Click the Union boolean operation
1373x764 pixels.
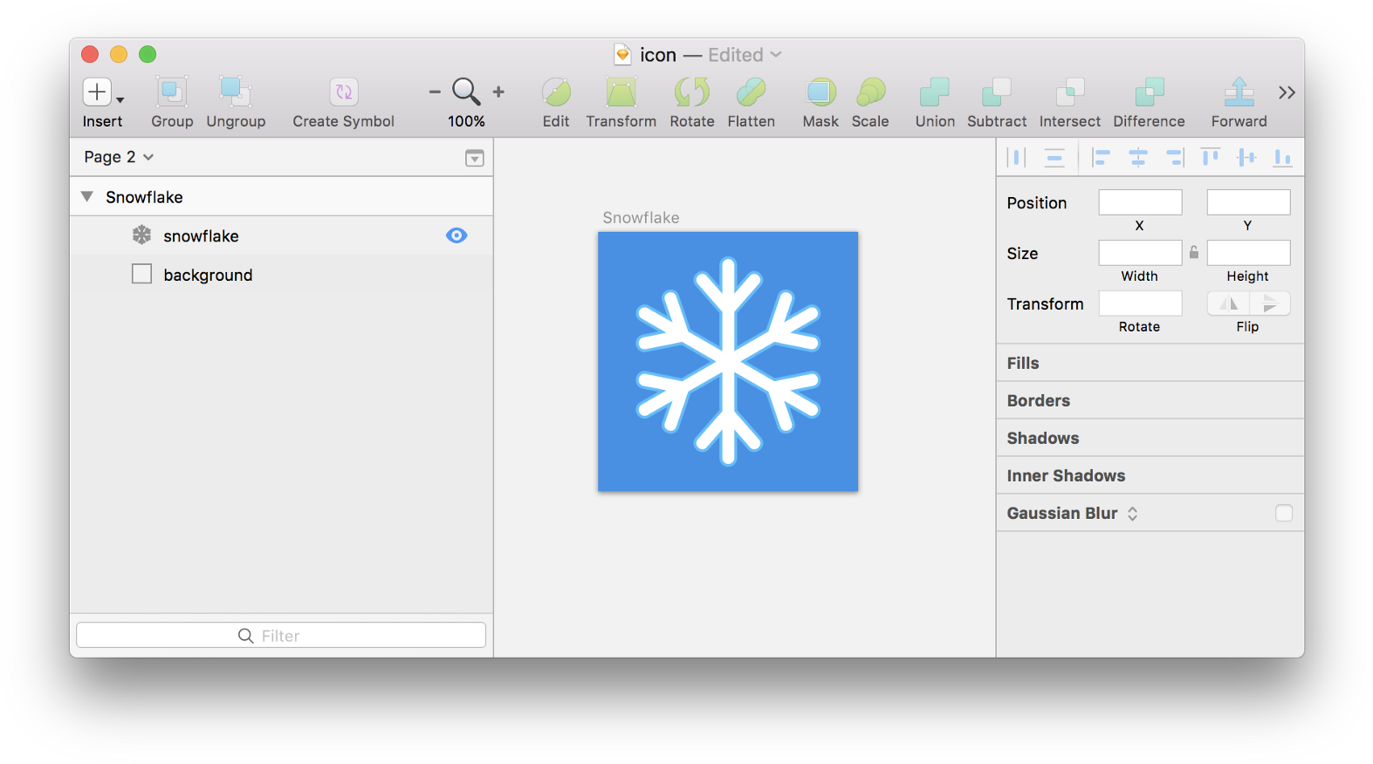(934, 92)
